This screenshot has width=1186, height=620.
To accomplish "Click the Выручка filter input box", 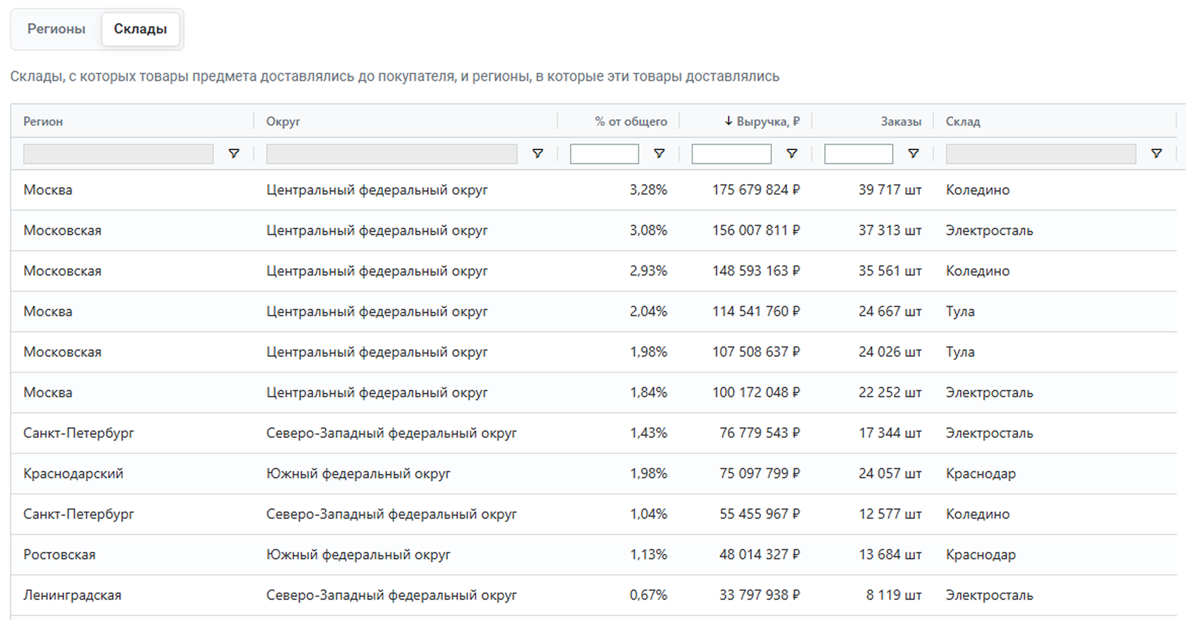I will coord(731,154).
